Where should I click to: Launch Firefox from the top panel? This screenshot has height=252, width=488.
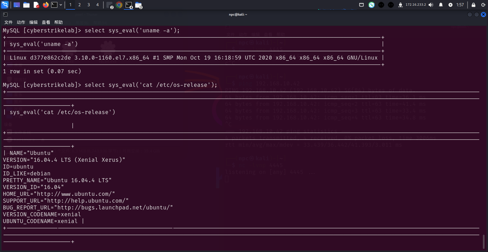(x=46, y=5)
